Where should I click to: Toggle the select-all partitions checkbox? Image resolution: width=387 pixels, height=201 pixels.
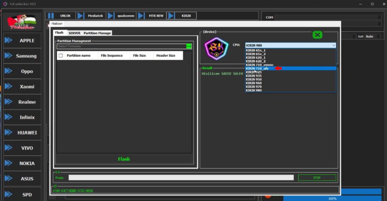point(61,56)
